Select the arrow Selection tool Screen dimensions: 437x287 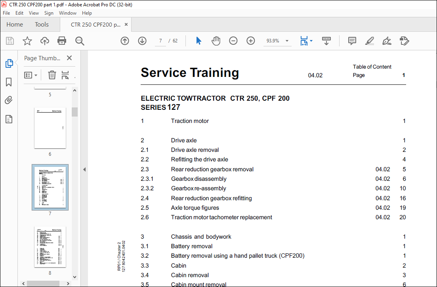198,41
